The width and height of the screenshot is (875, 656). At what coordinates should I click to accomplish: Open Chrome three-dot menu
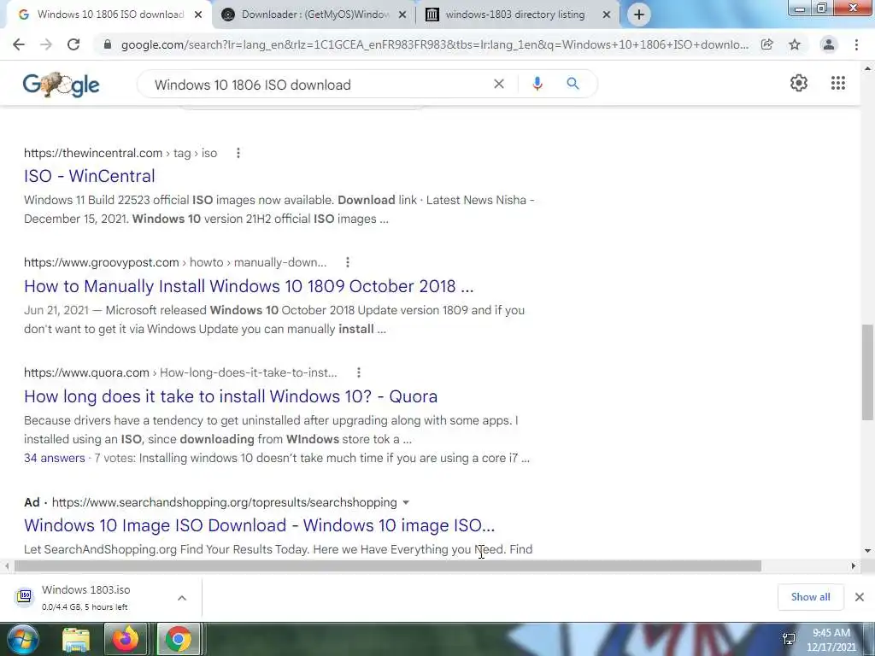coord(856,44)
